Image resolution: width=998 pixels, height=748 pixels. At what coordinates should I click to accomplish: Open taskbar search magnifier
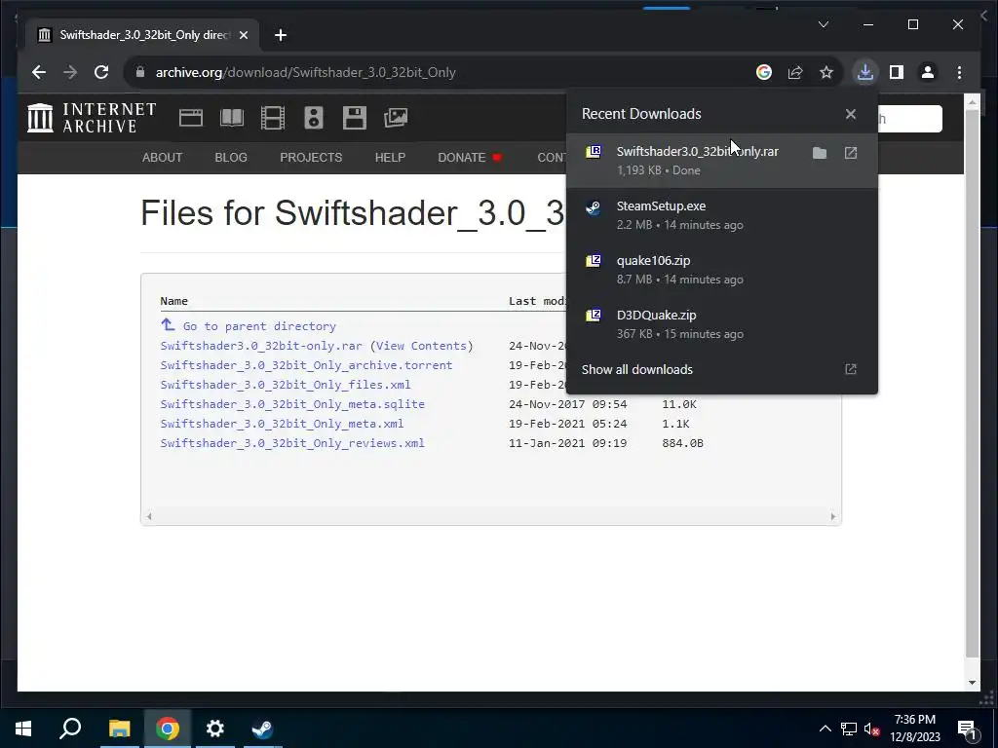[70, 729]
